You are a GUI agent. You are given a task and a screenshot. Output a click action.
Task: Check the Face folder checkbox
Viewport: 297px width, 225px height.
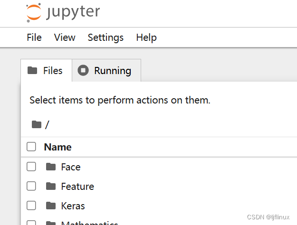click(31, 167)
